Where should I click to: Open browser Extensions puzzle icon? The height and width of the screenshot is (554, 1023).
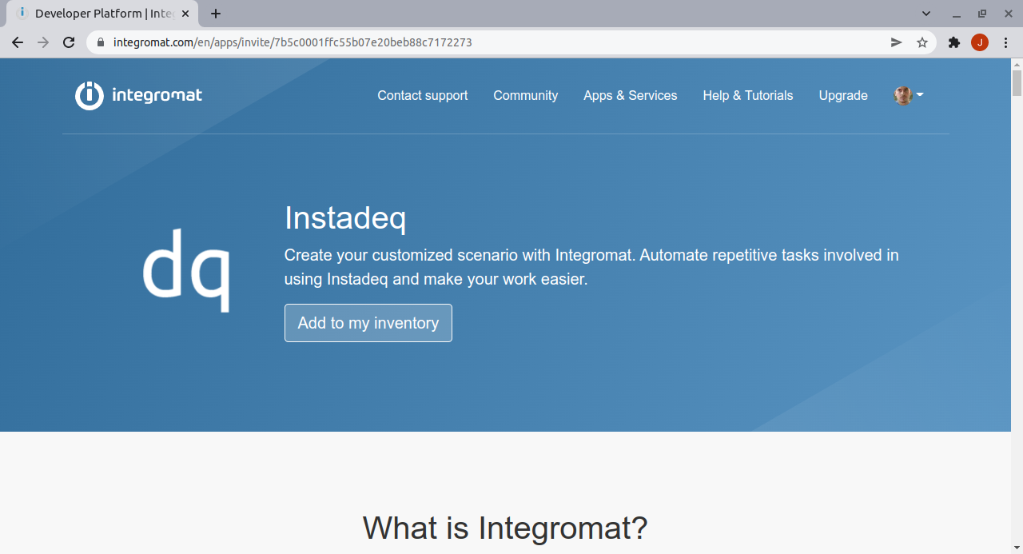[x=954, y=42]
